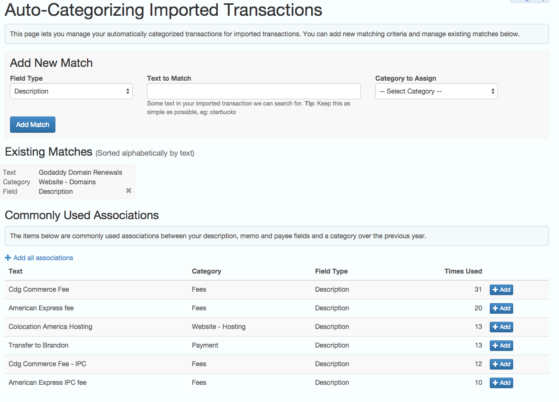Add the American Express IPC fee association
Screen dimensions: 559x402
click(501, 383)
